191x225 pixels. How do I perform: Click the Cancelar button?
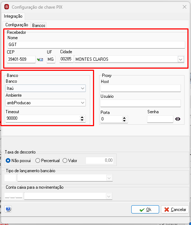tap(175, 210)
